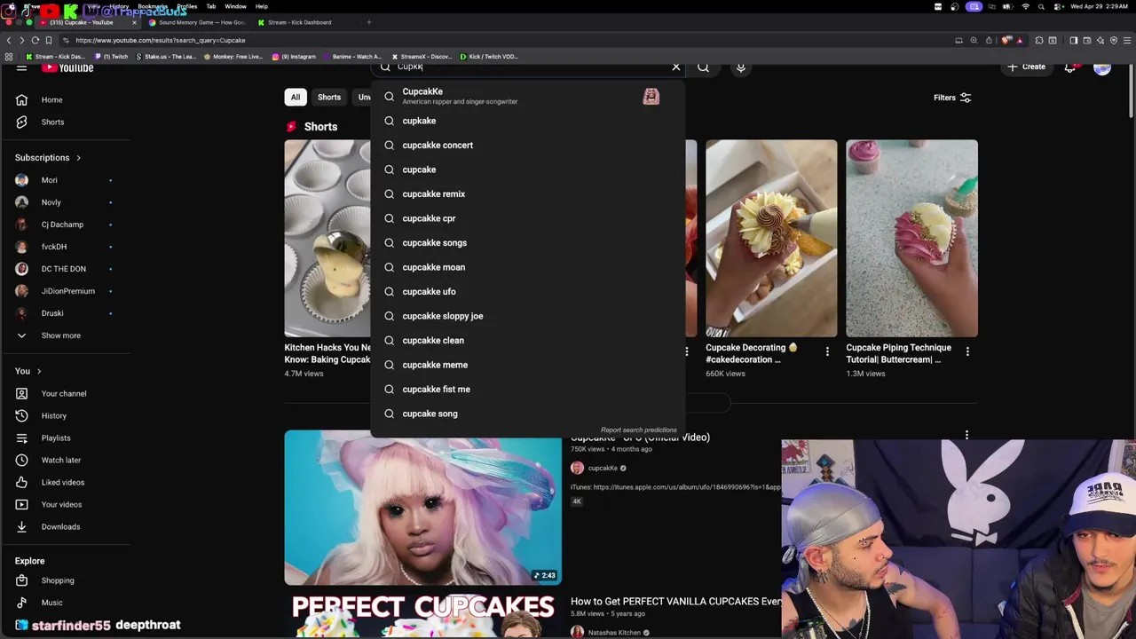Image resolution: width=1136 pixels, height=639 pixels.
Task: Clear the search box with the X
Action: pos(676,67)
